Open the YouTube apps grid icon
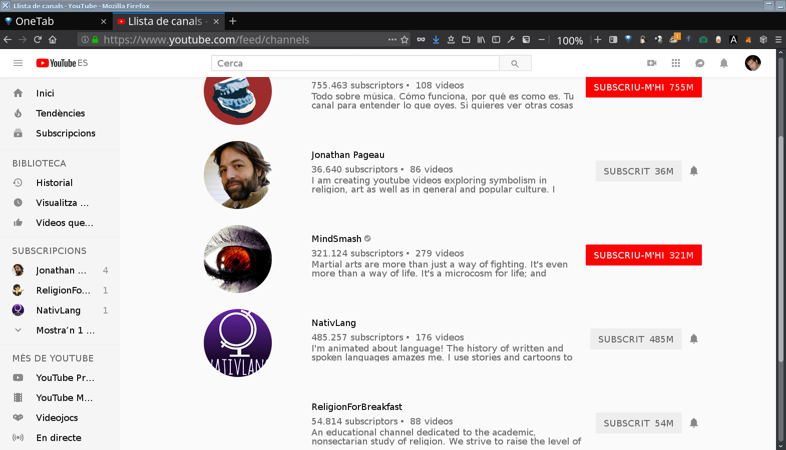This screenshot has width=786, height=450. [x=676, y=63]
